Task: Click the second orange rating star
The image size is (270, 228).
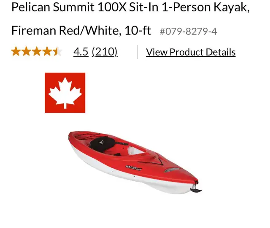Action: point(26,51)
